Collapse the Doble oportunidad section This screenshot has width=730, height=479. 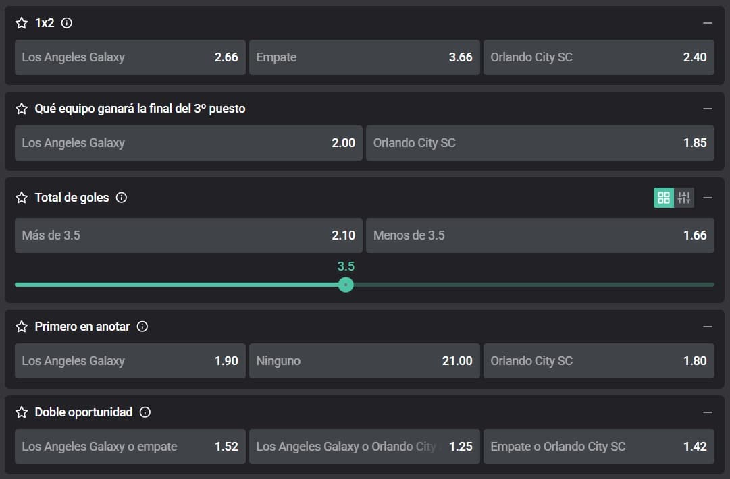coord(708,412)
